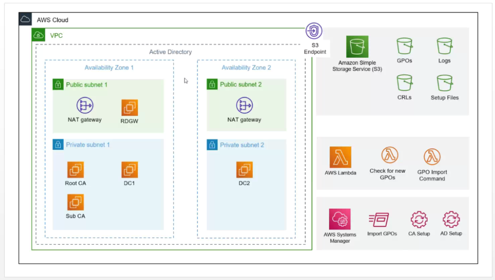Click the Check for new GPOs label
The image size is (495, 280).
coord(387,174)
